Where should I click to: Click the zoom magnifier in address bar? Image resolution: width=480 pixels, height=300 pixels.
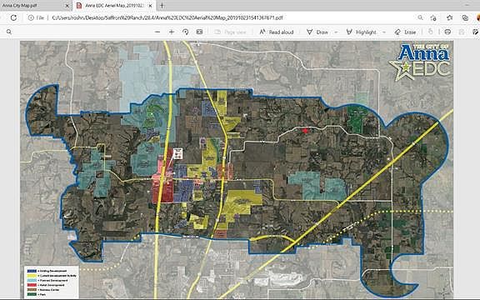pos(421,17)
